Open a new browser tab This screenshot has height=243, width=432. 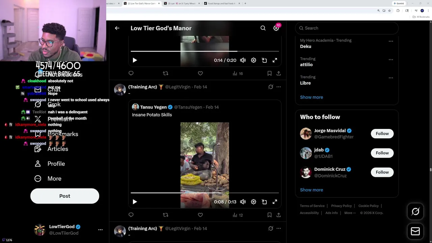coord(245,3)
